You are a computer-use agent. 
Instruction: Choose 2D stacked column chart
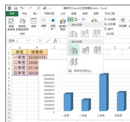point(85,33)
